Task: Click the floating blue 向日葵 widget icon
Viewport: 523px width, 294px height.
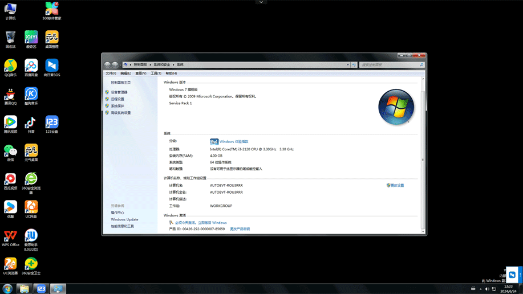Action: (512, 275)
